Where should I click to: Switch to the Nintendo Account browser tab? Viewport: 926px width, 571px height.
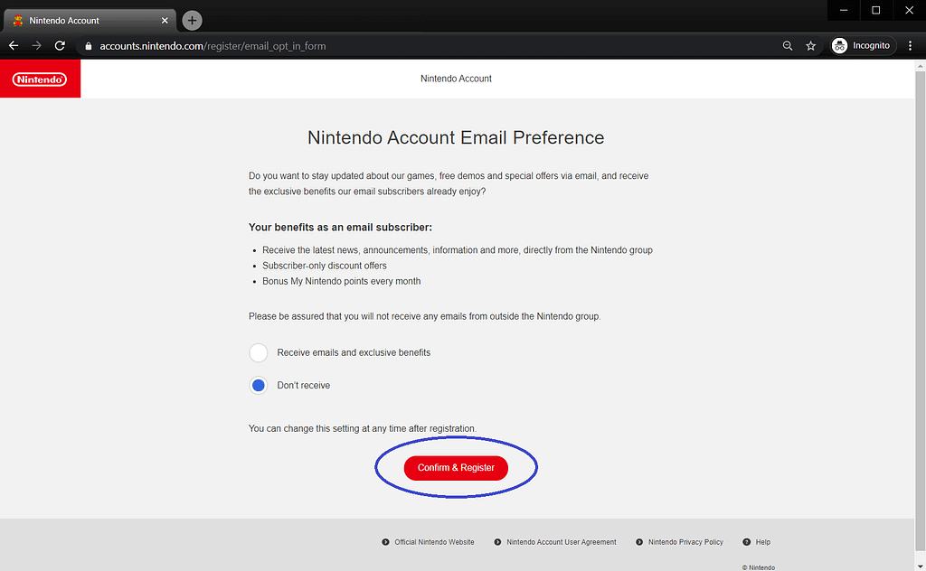point(90,21)
